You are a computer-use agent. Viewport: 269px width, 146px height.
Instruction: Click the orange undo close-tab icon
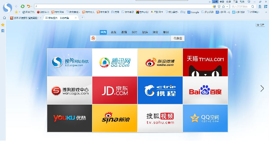coord(28,6)
